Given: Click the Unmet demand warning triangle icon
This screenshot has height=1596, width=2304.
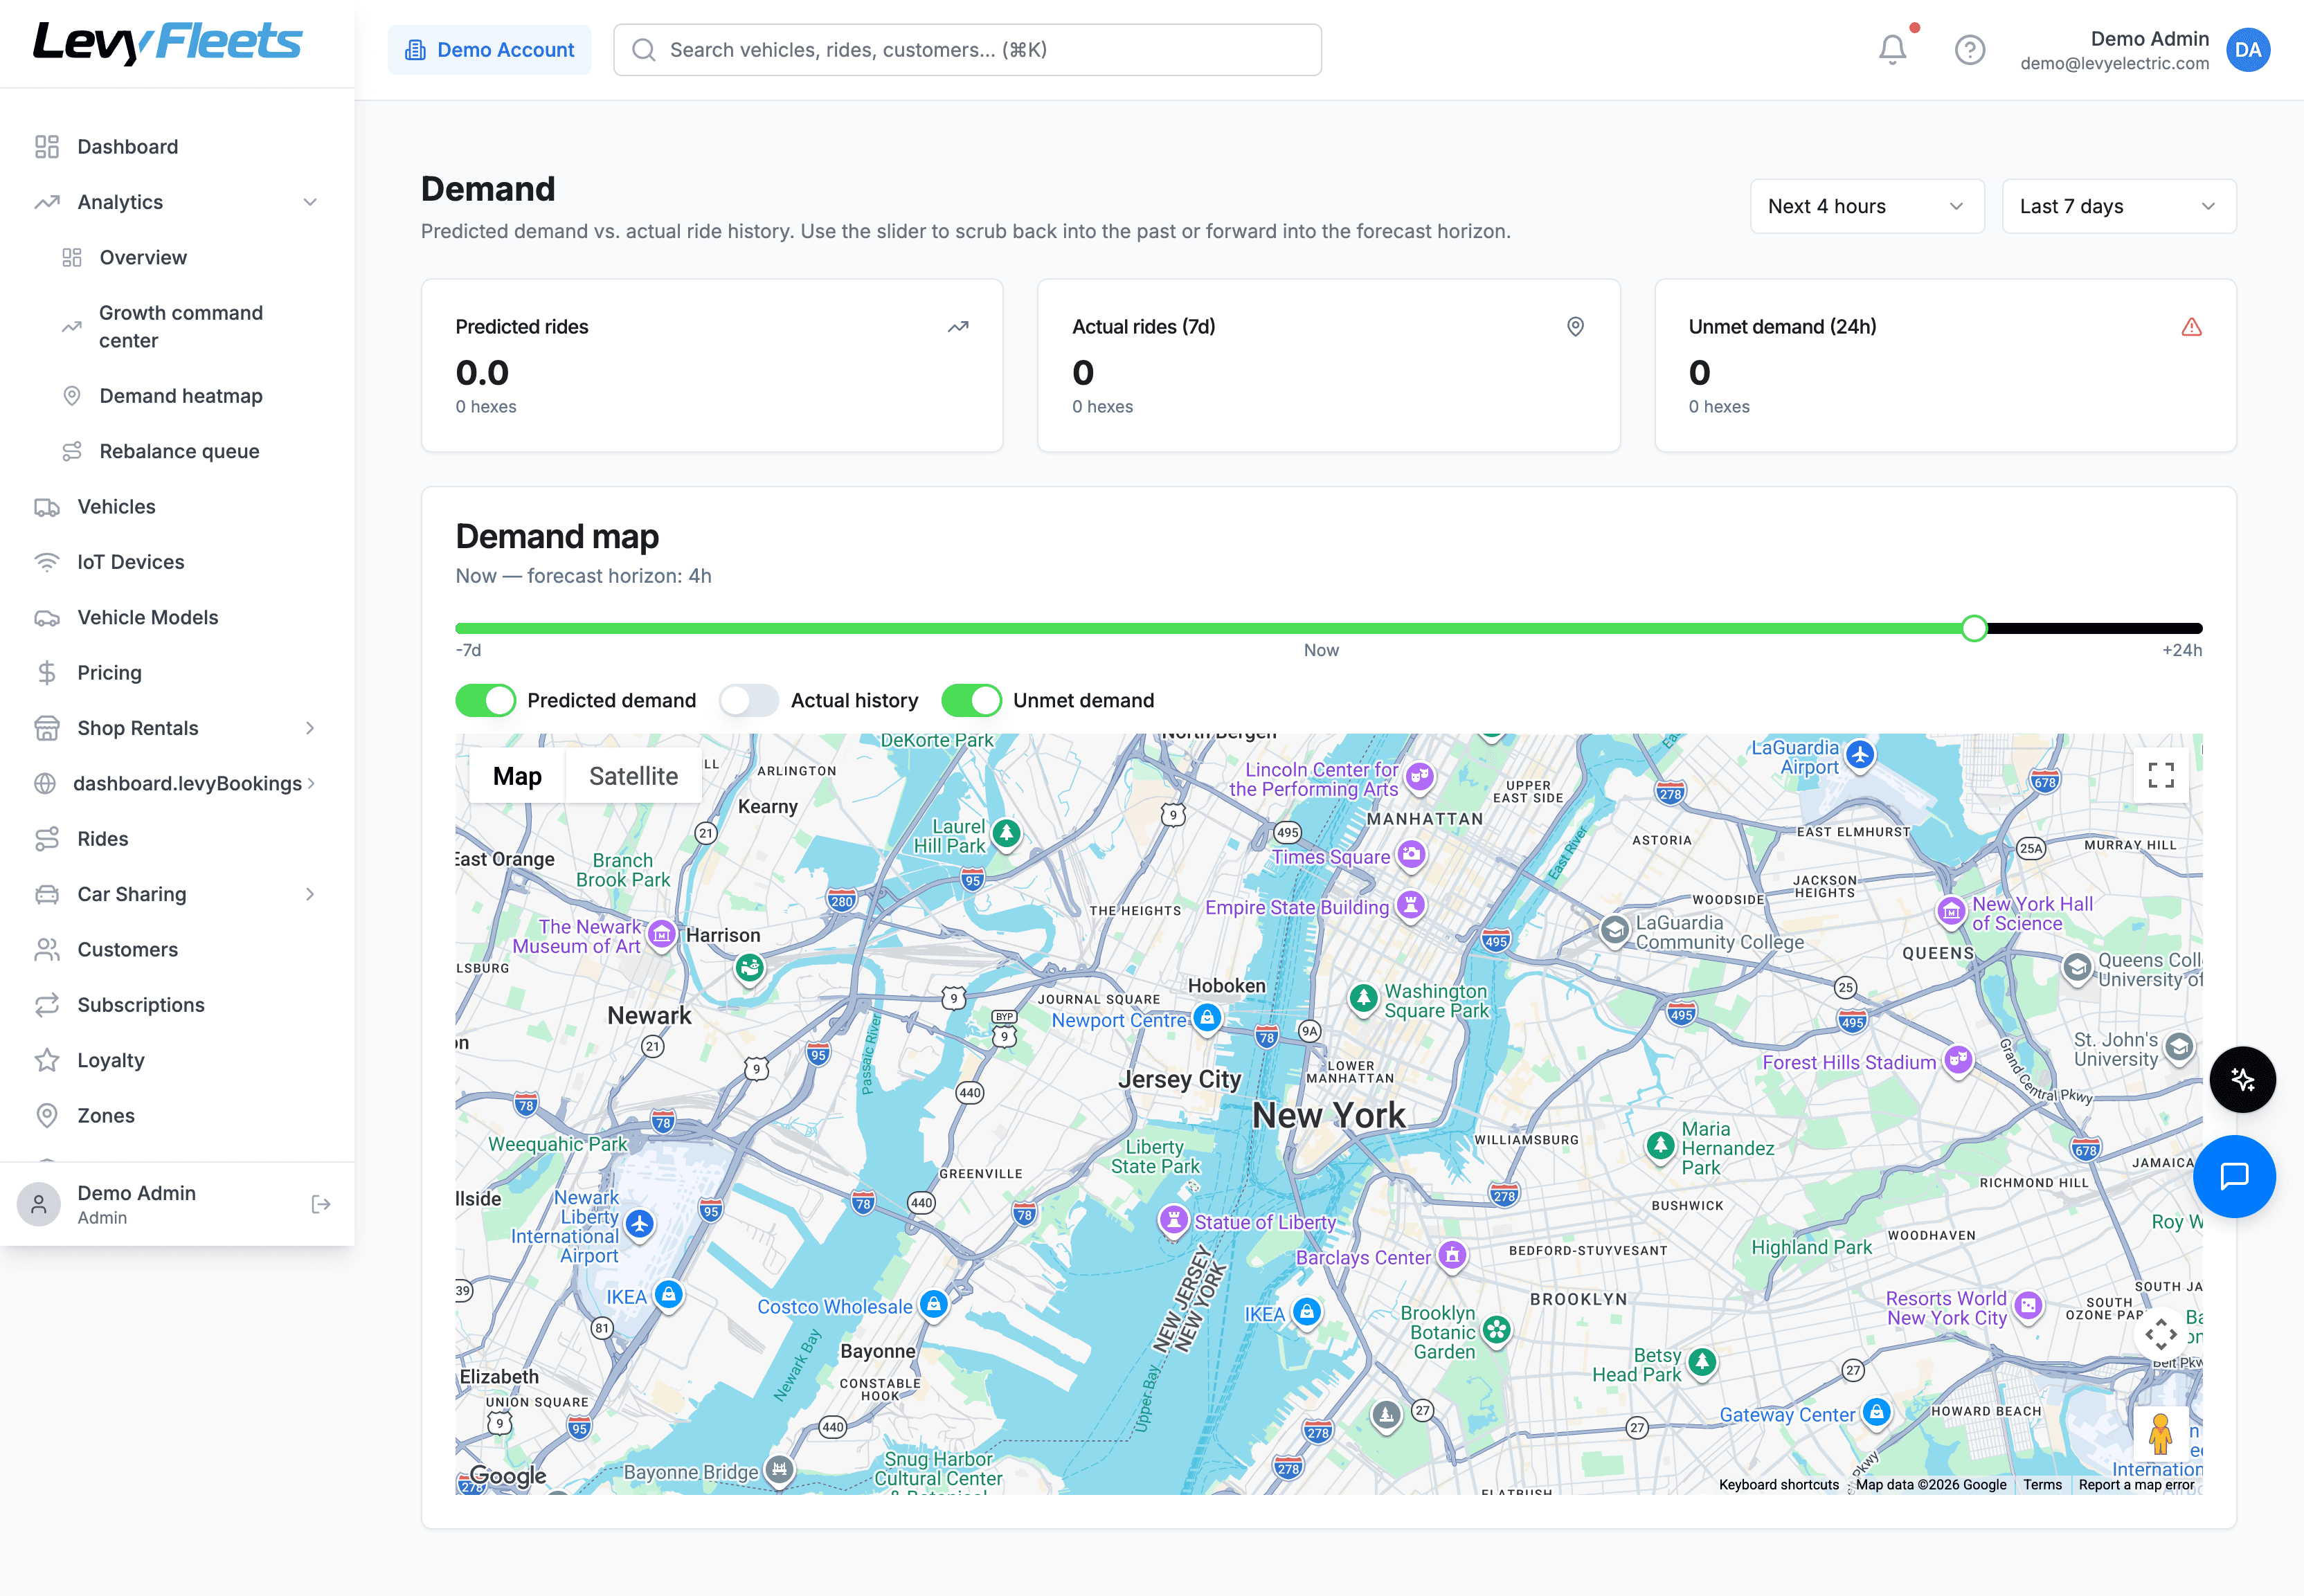Looking at the screenshot, I should point(2191,327).
